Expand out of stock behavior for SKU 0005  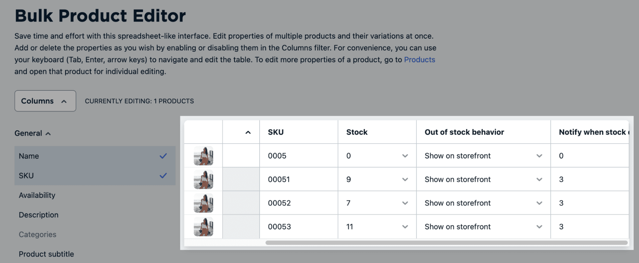pyautogui.click(x=539, y=156)
